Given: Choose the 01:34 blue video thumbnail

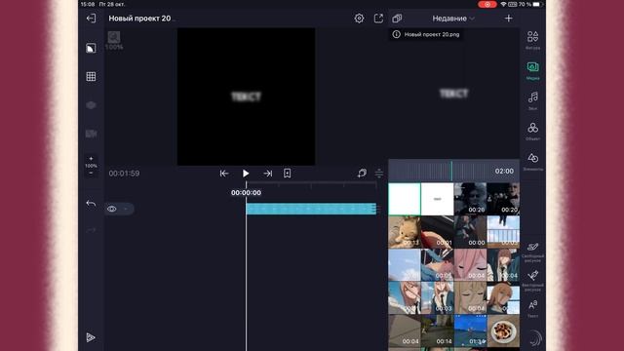Looking at the screenshot, I should (x=470, y=331).
